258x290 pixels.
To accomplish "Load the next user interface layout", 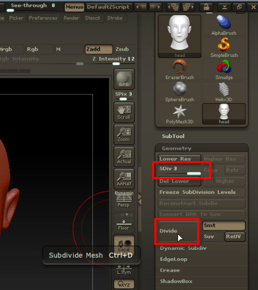I will click(x=188, y=7).
